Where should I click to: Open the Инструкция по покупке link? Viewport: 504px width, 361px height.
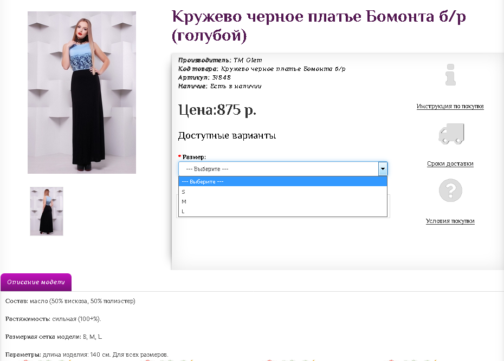tap(450, 106)
